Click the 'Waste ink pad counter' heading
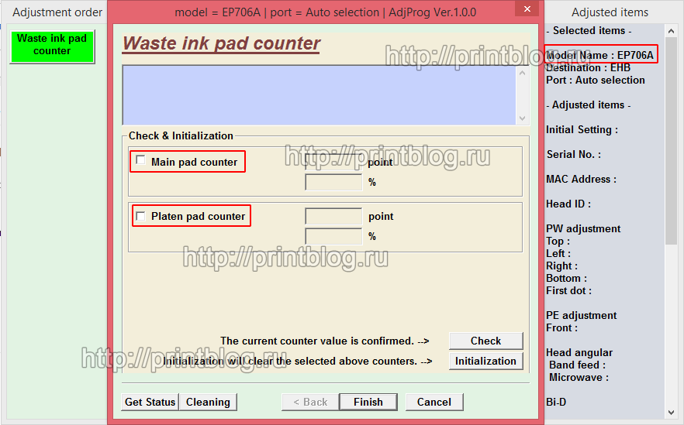Viewport: 684px width, 425px height. [221, 43]
